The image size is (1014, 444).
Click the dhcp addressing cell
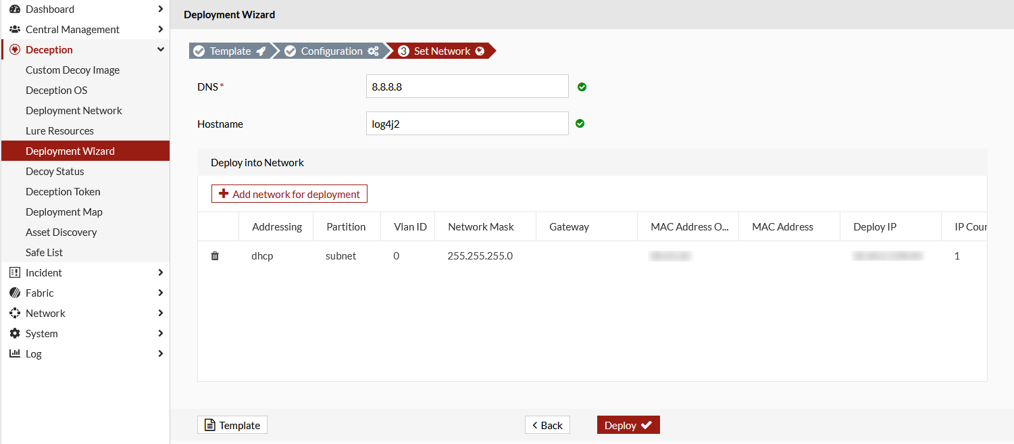[262, 256]
